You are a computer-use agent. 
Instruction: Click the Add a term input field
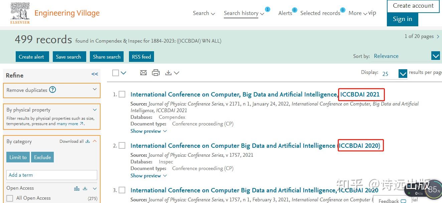(52, 175)
